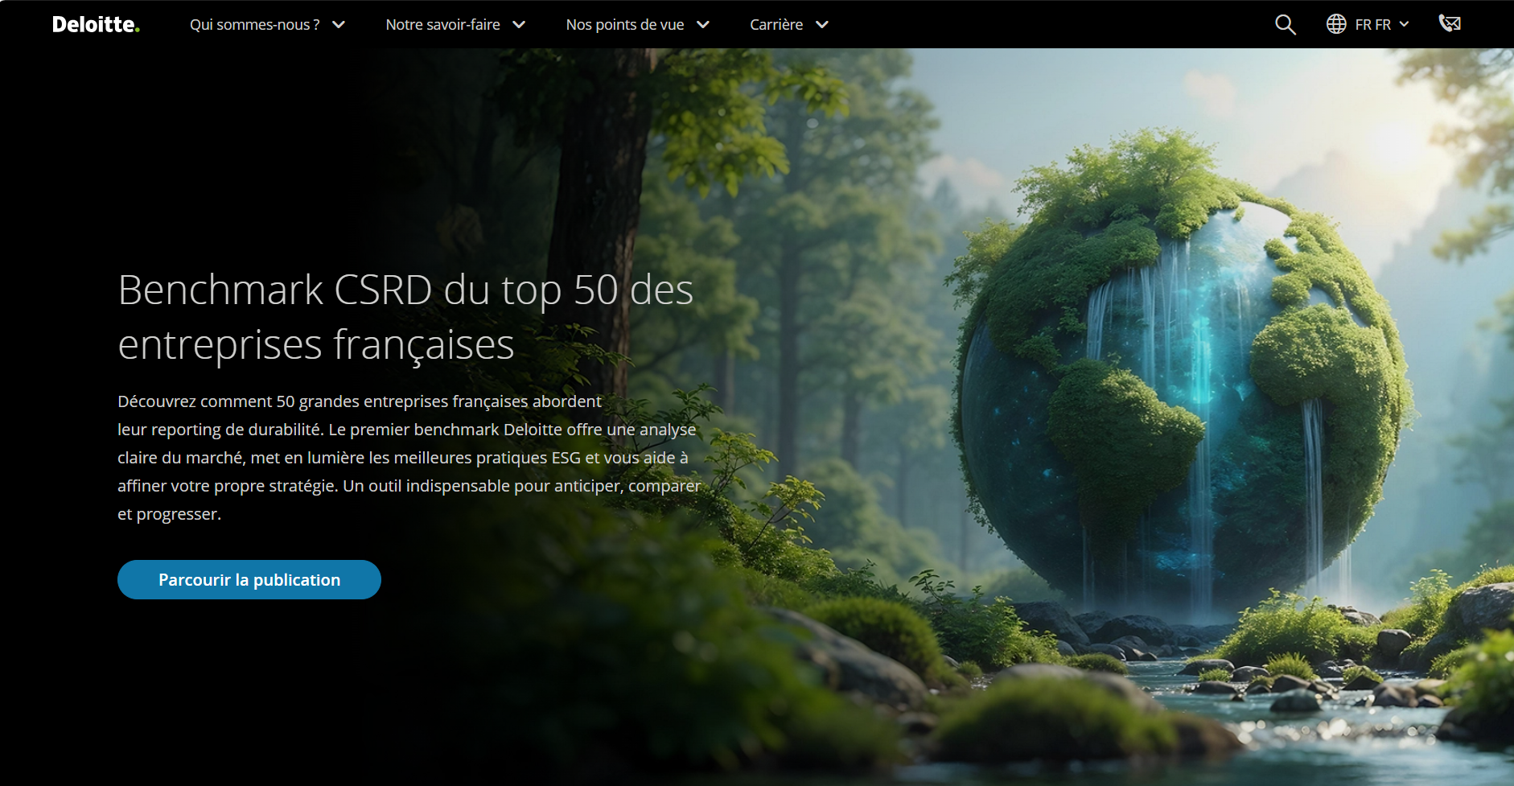Select the FR FR language label
The height and width of the screenshot is (786, 1514).
click(1372, 25)
